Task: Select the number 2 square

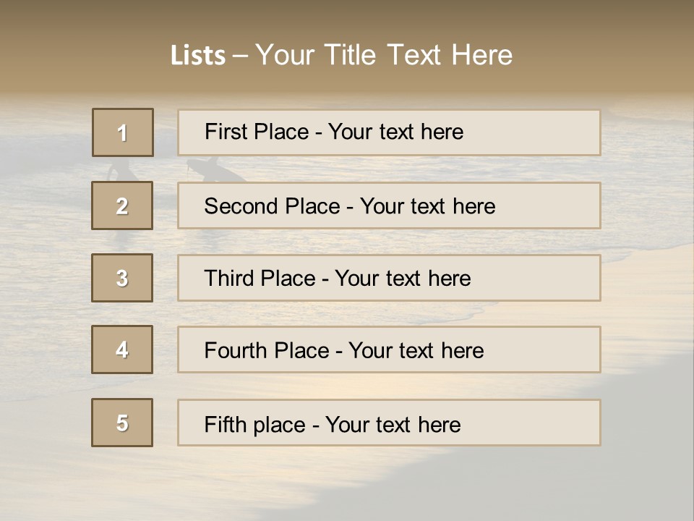Action: click(122, 206)
